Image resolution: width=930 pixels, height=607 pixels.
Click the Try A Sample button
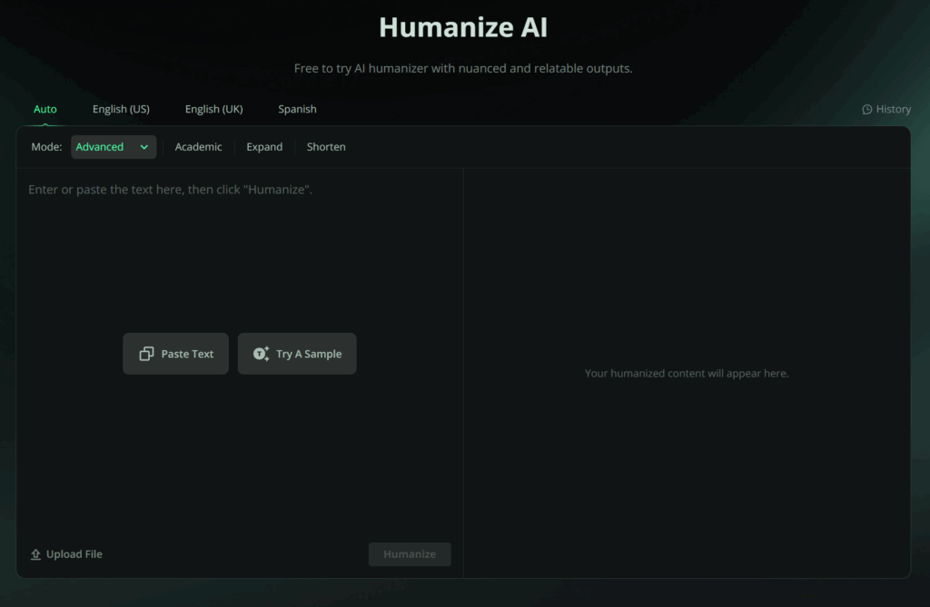pos(297,353)
